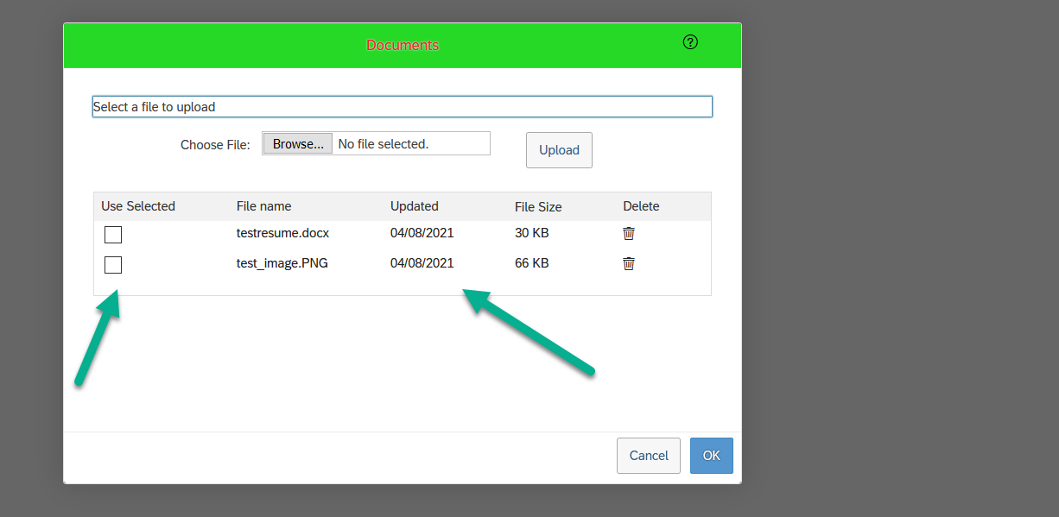The height and width of the screenshot is (517, 1059).
Task: Click the 30 KB file size cell
Action: [x=532, y=233]
